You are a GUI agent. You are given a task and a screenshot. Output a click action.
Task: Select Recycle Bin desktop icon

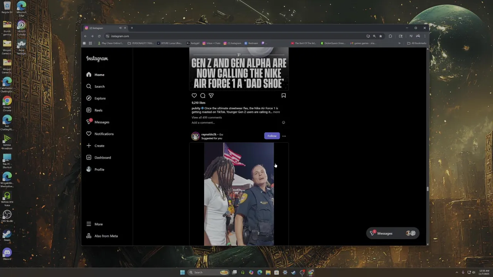tap(7, 8)
